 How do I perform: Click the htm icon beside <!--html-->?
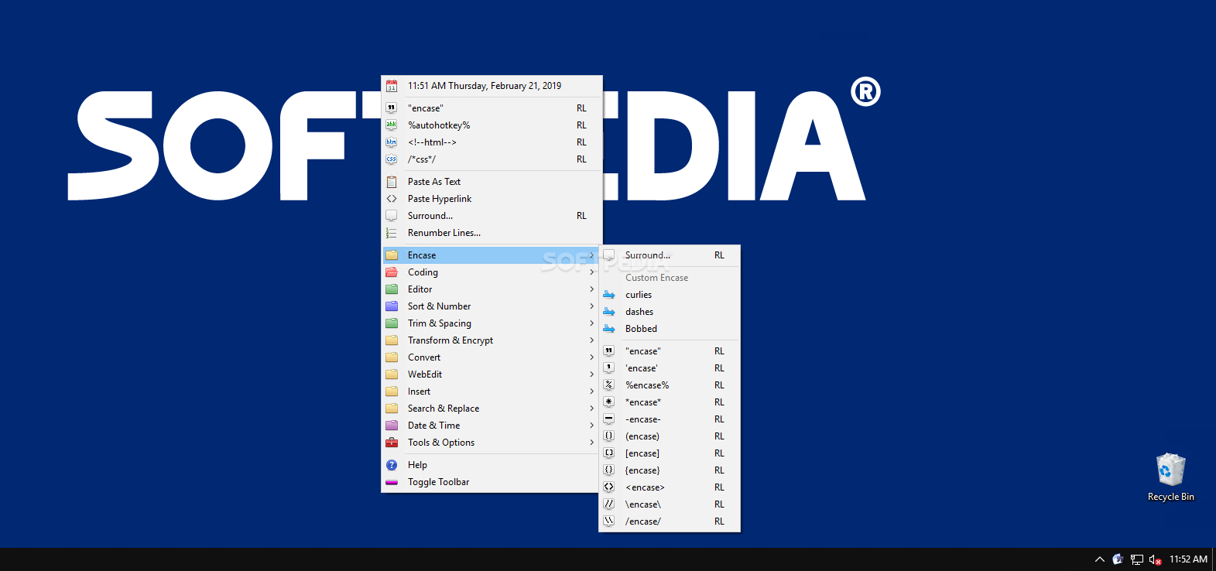(x=392, y=142)
